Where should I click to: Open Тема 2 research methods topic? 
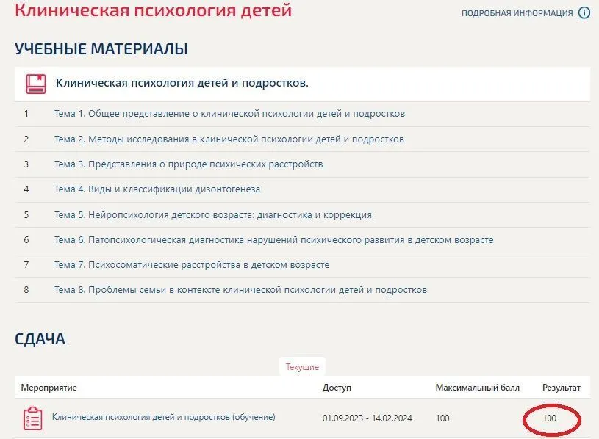tap(229, 139)
